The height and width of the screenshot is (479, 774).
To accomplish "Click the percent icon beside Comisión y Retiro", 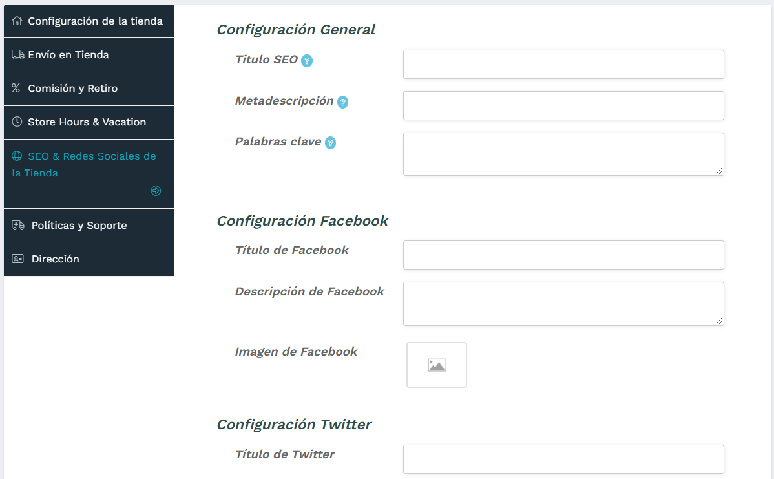I will [16, 88].
